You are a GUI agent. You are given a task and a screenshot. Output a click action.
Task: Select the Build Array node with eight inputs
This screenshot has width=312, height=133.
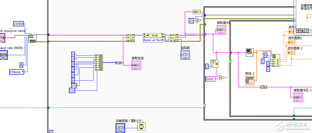pyautogui.click(x=99, y=62)
